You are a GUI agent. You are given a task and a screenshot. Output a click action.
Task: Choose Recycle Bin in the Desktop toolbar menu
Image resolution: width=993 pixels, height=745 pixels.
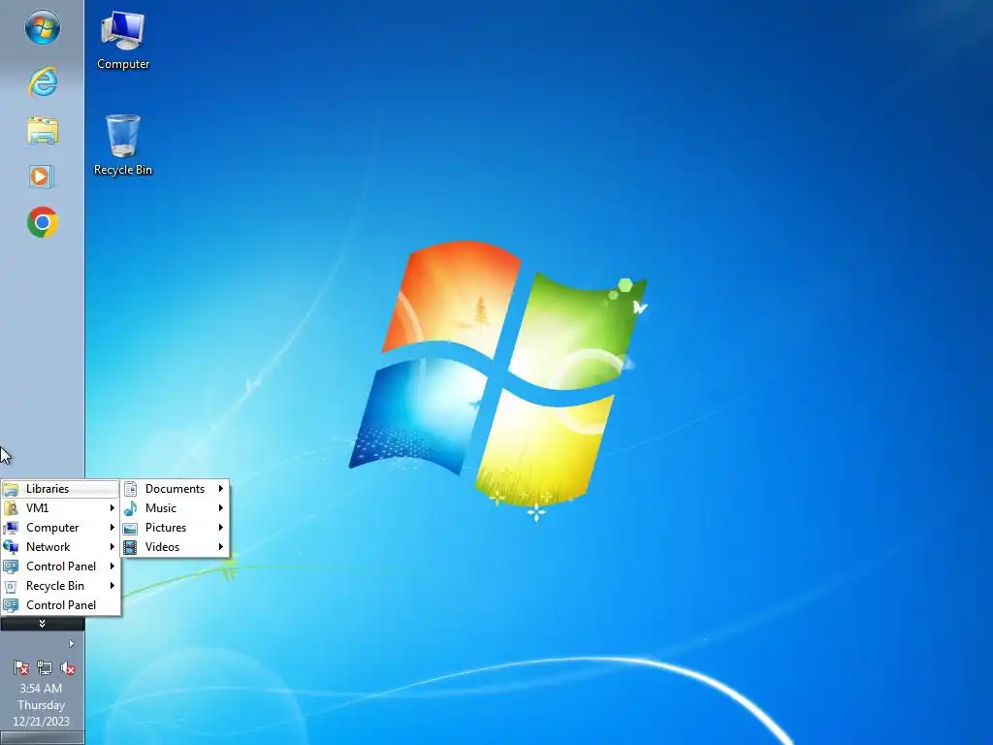(60, 586)
